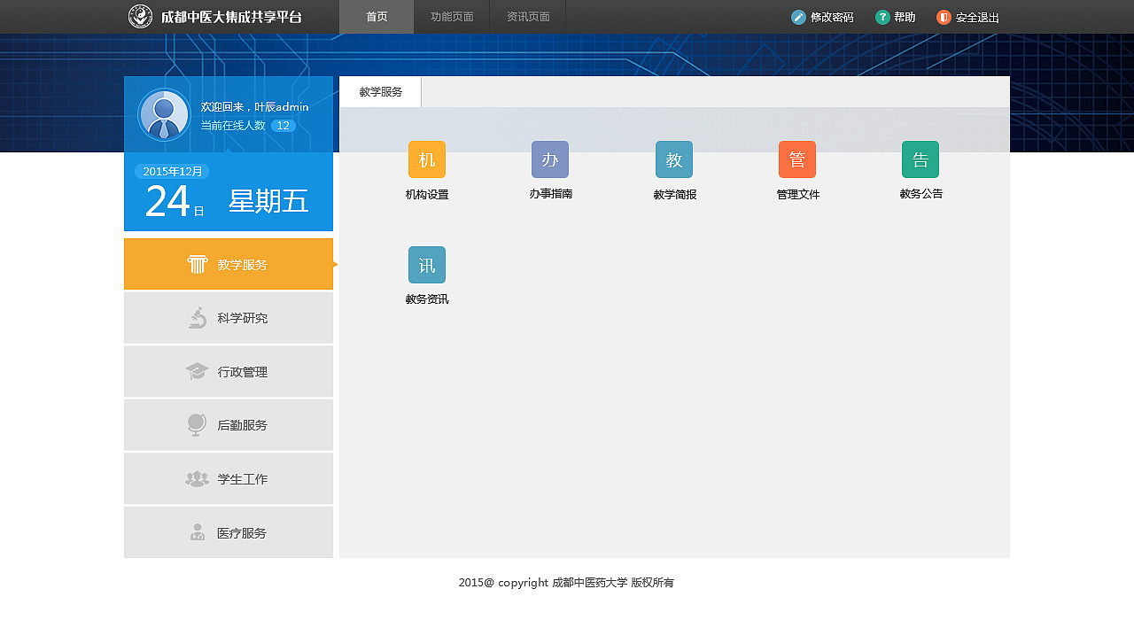Select the 教学服务 content tab
The width and height of the screenshot is (1134, 620).
[x=379, y=91]
